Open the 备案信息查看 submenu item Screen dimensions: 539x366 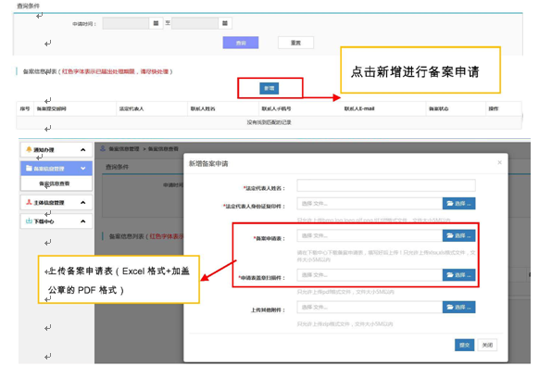[x=55, y=183]
